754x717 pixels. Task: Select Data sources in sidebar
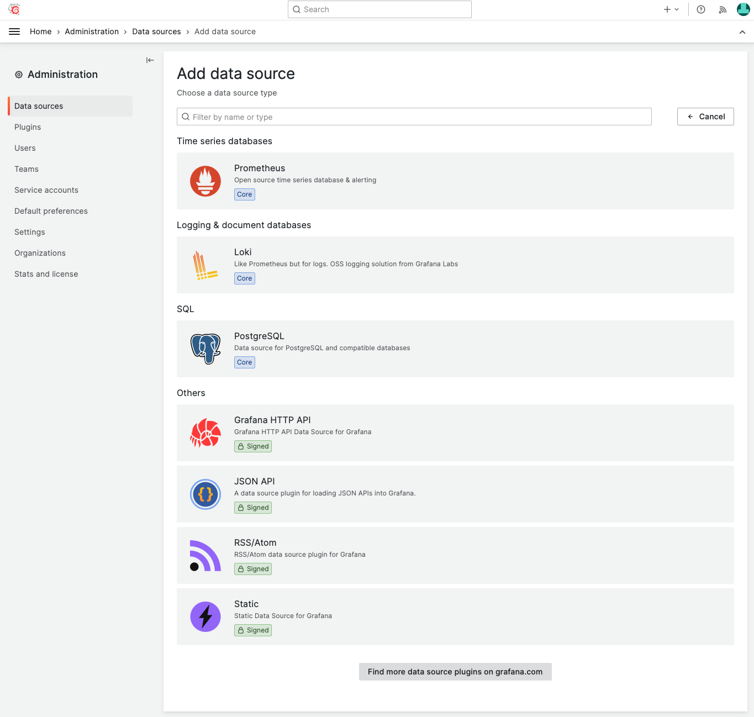(x=70, y=106)
